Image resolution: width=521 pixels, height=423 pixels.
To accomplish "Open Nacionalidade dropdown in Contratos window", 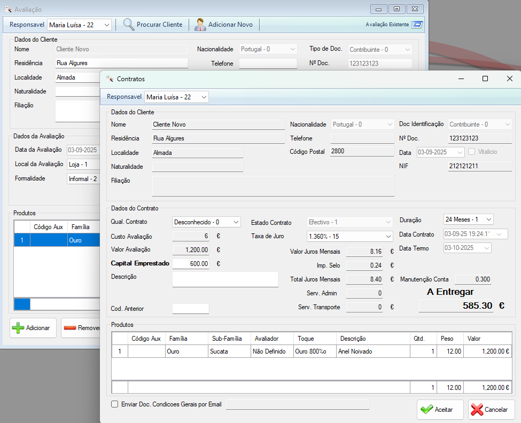I will point(390,124).
